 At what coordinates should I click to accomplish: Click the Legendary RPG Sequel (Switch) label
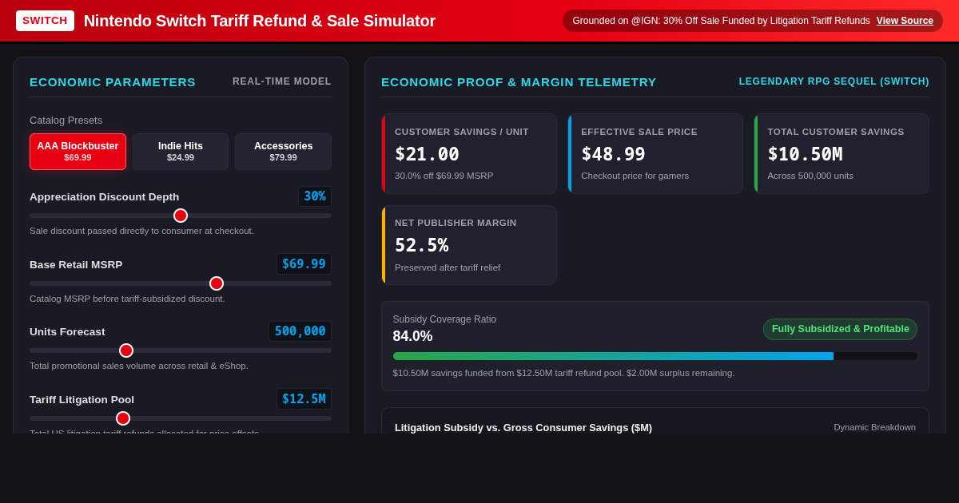(x=834, y=81)
